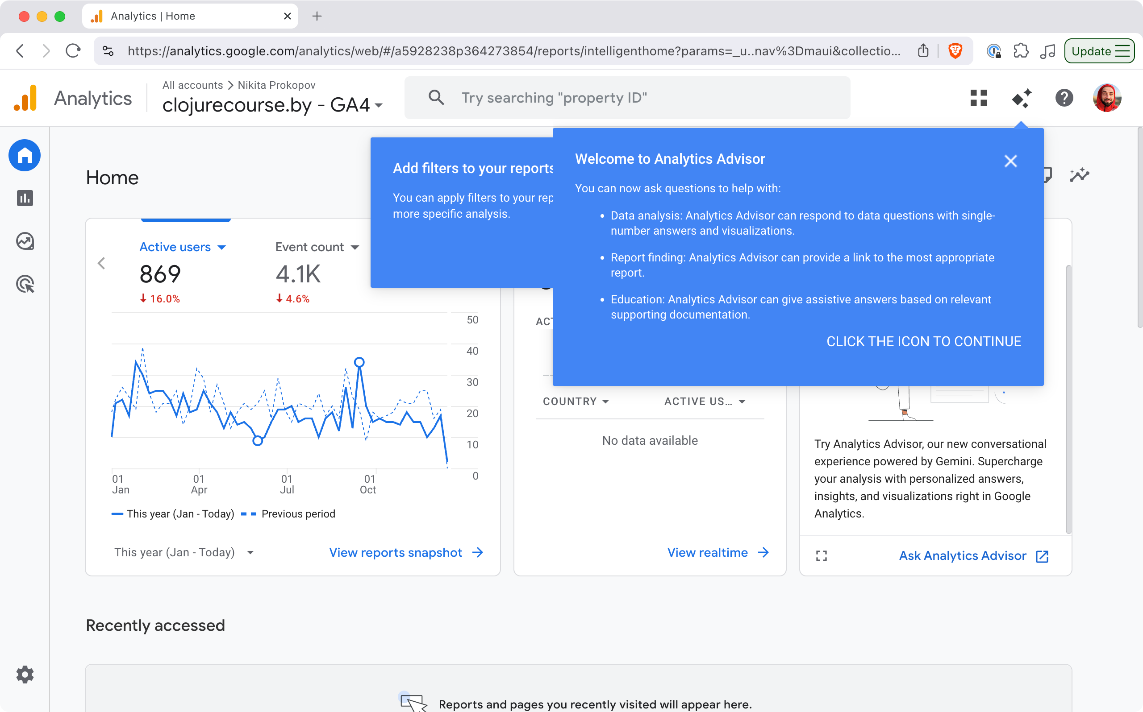Open the Reports bar-chart sidebar icon
1143x712 pixels.
pos(25,198)
